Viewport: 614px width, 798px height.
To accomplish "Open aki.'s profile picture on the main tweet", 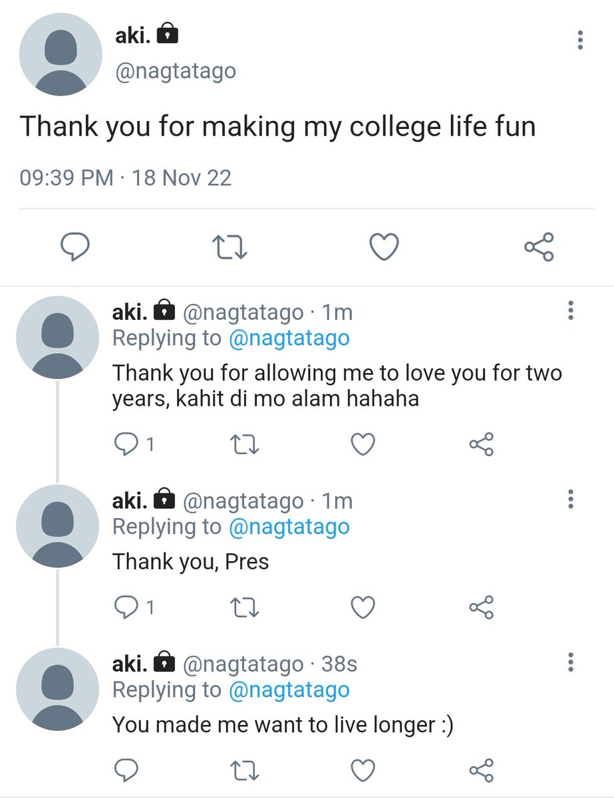I will (61, 55).
